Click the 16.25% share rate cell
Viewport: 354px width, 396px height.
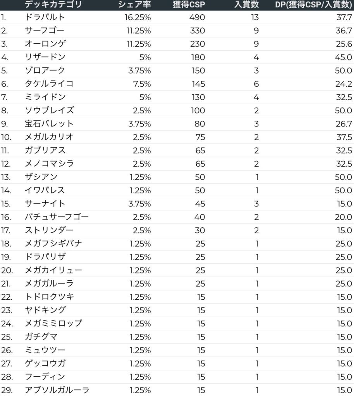[135, 17]
